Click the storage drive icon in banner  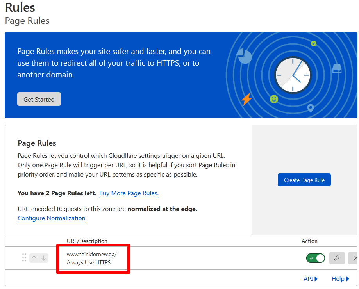(x=337, y=68)
